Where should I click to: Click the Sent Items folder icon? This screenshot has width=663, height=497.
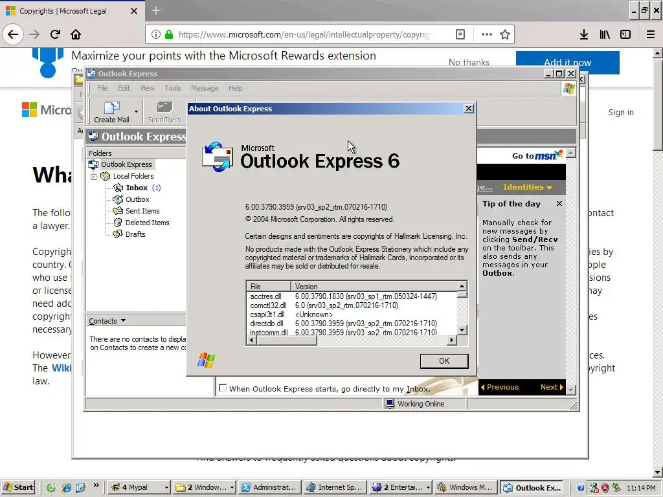point(118,210)
